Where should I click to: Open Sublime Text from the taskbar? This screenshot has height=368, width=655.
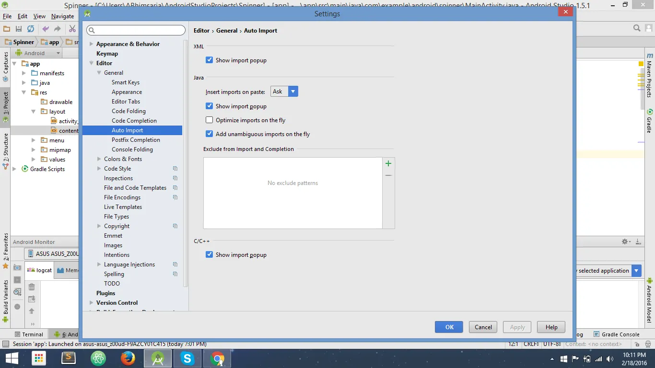coord(69,358)
